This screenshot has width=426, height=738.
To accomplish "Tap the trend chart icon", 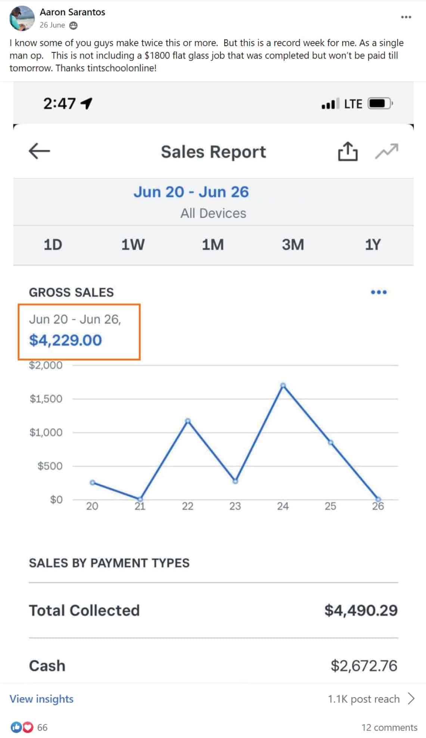I will [x=386, y=151].
